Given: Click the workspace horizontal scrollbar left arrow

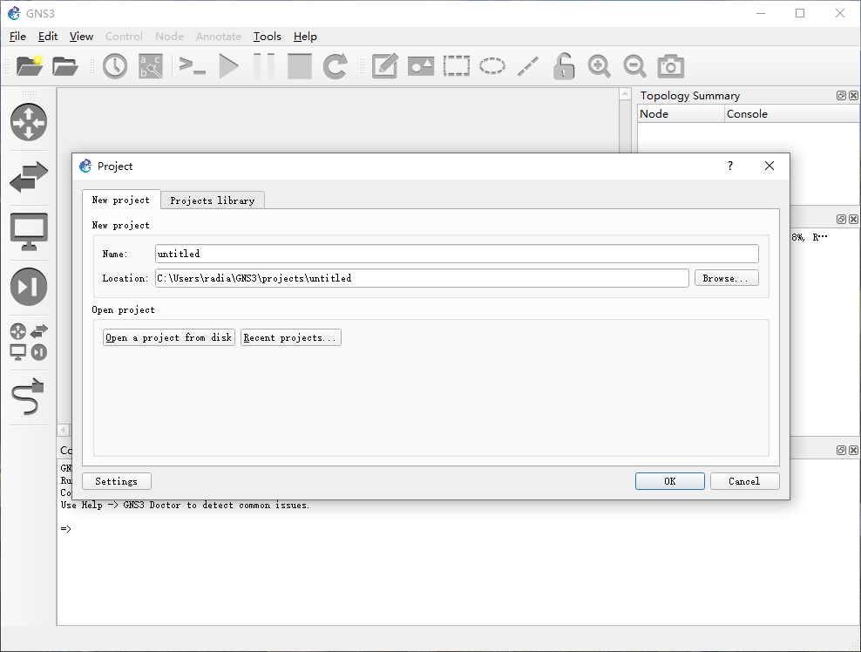Looking at the screenshot, I should pos(63,430).
